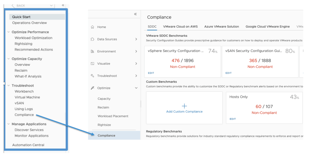The height and width of the screenshot is (158, 310).
Task: Open Quick Start in left panel
Action: (x=21, y=17)
